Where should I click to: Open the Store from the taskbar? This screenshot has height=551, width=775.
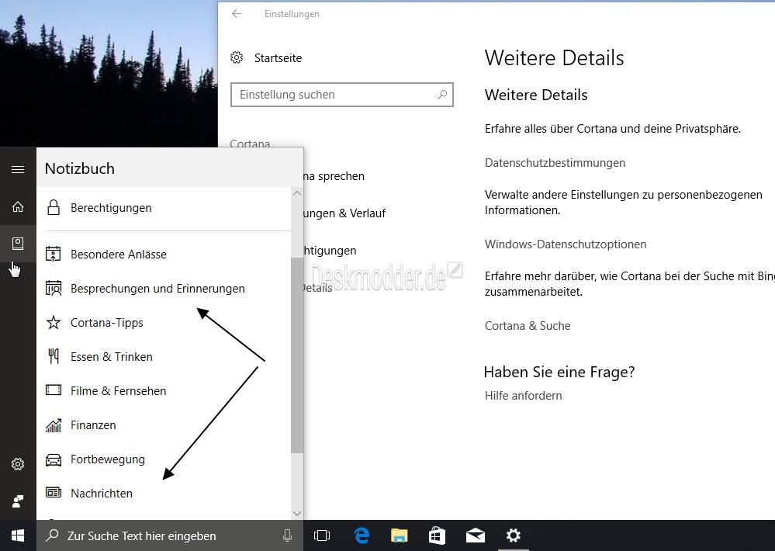coord(437,535)
